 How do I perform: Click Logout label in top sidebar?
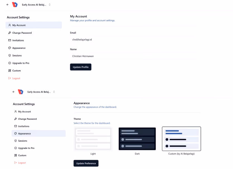pyautogui.click(x=16, y=78)
